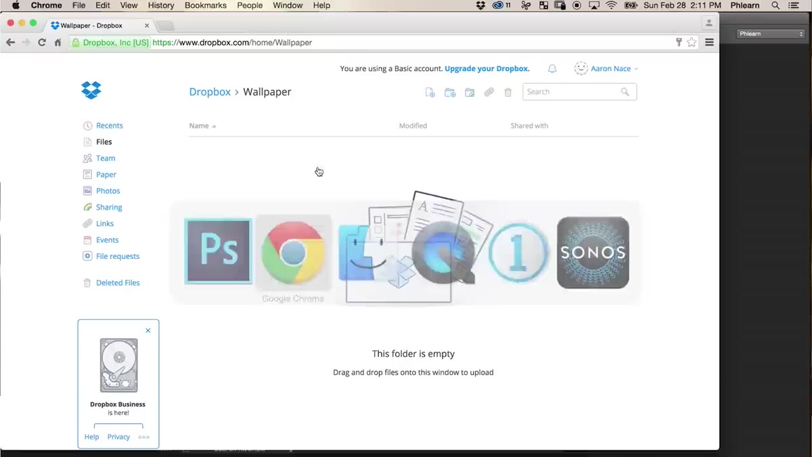This screenshot has height=457, width=812.
Task: Click the magnifier icon in Search box
Action: click(x=625, y=92)
